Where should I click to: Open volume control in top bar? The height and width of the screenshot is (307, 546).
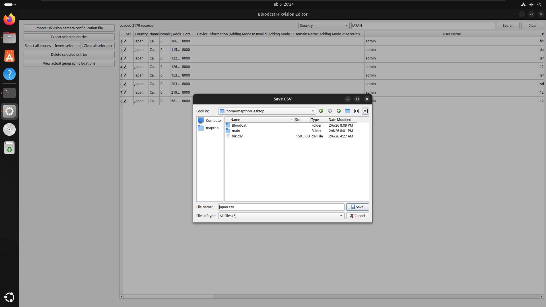tap(531, 4)
